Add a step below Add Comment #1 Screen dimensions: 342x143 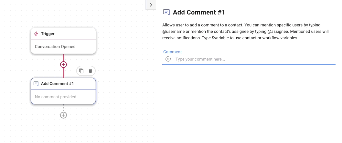pyautogui.click(x=63, y=115)
